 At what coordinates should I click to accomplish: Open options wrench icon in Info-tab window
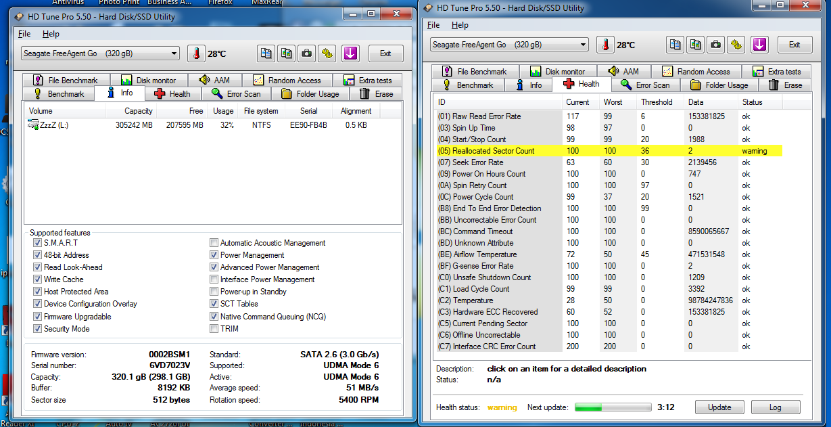point(328,53)
